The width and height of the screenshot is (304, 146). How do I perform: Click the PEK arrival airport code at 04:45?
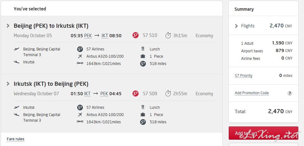[x=104, y=94]
